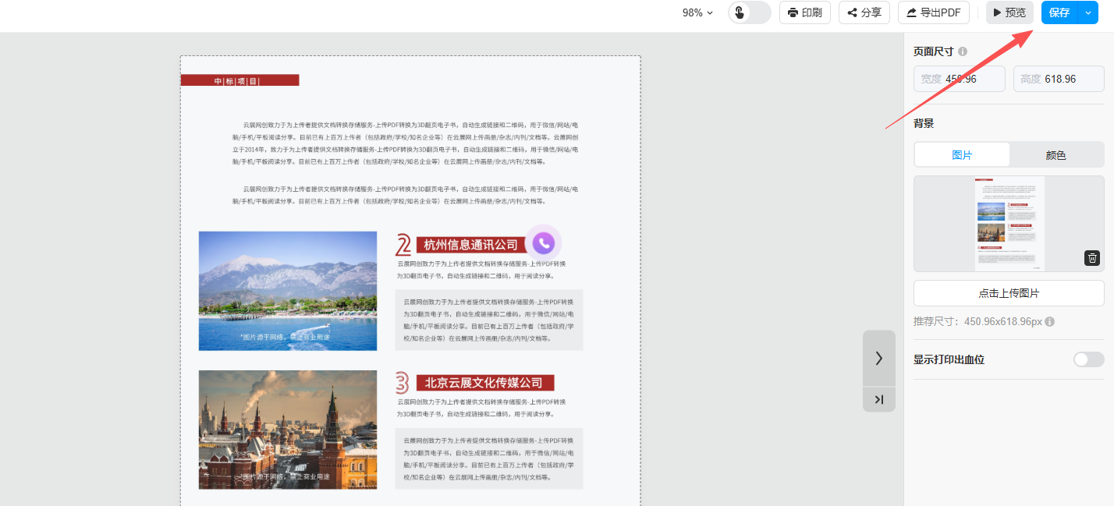Screen dimensions: 1114x506
Task: Click the 印刷 print button
Action: pyautogui.click(x=804, y=12)
